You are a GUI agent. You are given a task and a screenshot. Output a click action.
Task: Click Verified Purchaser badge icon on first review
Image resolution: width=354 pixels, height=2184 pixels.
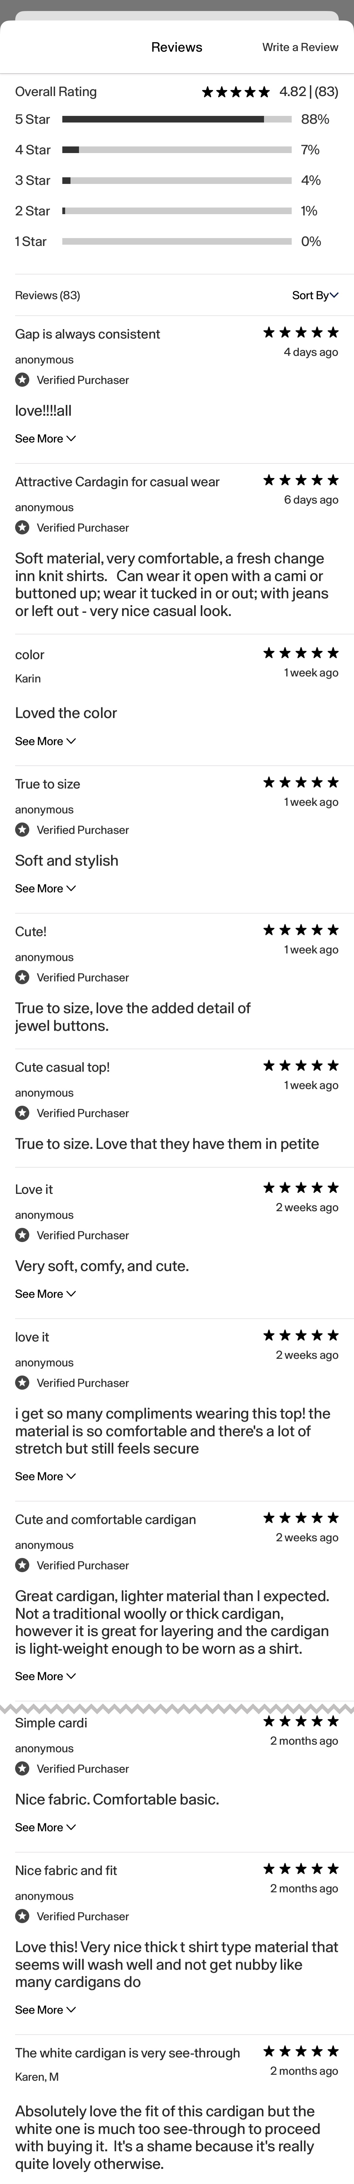click(23, 380)
